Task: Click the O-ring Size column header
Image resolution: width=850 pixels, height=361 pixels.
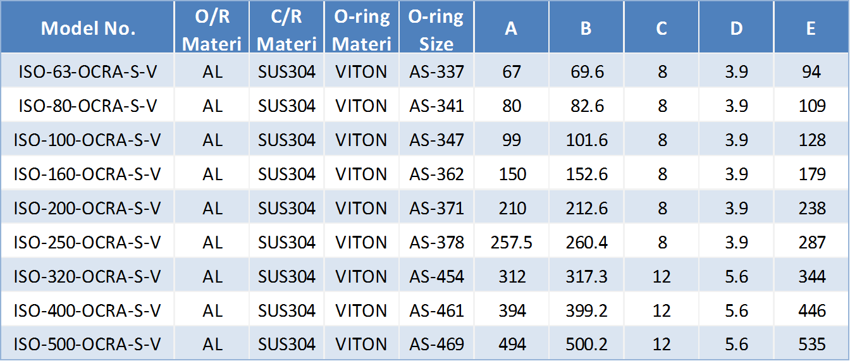Action: tap(436, 27)
